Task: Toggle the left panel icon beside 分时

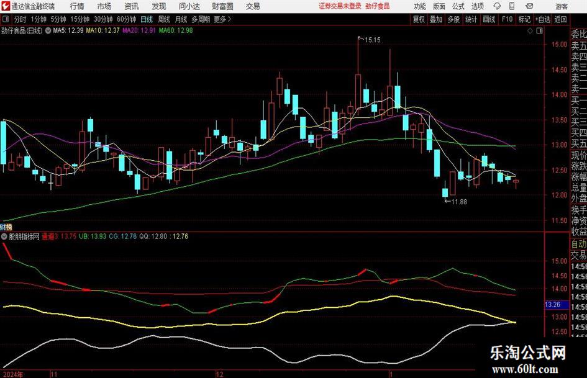Action: click(x=5, y=19)
